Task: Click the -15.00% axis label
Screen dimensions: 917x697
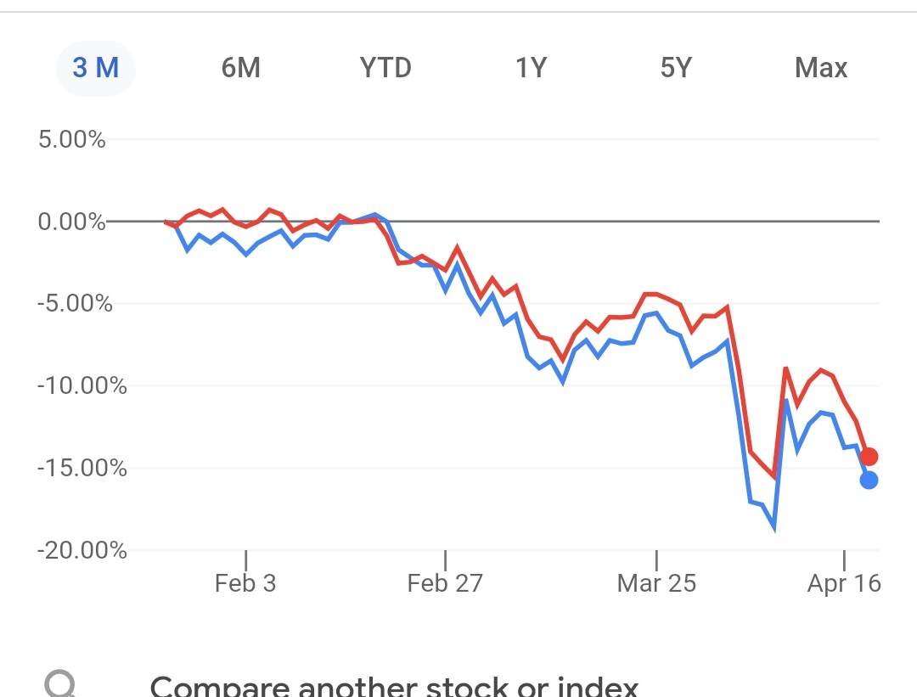Action: point(82,469)
